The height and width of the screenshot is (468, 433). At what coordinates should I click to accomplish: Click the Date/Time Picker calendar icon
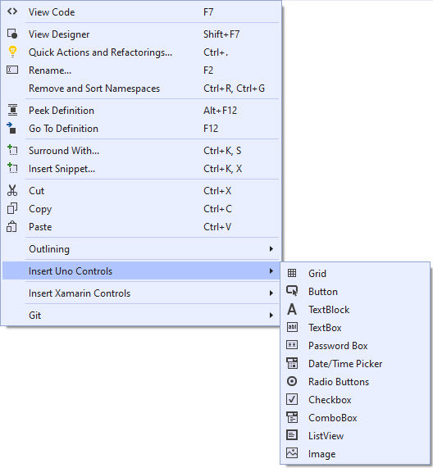(x=292, y=363)
